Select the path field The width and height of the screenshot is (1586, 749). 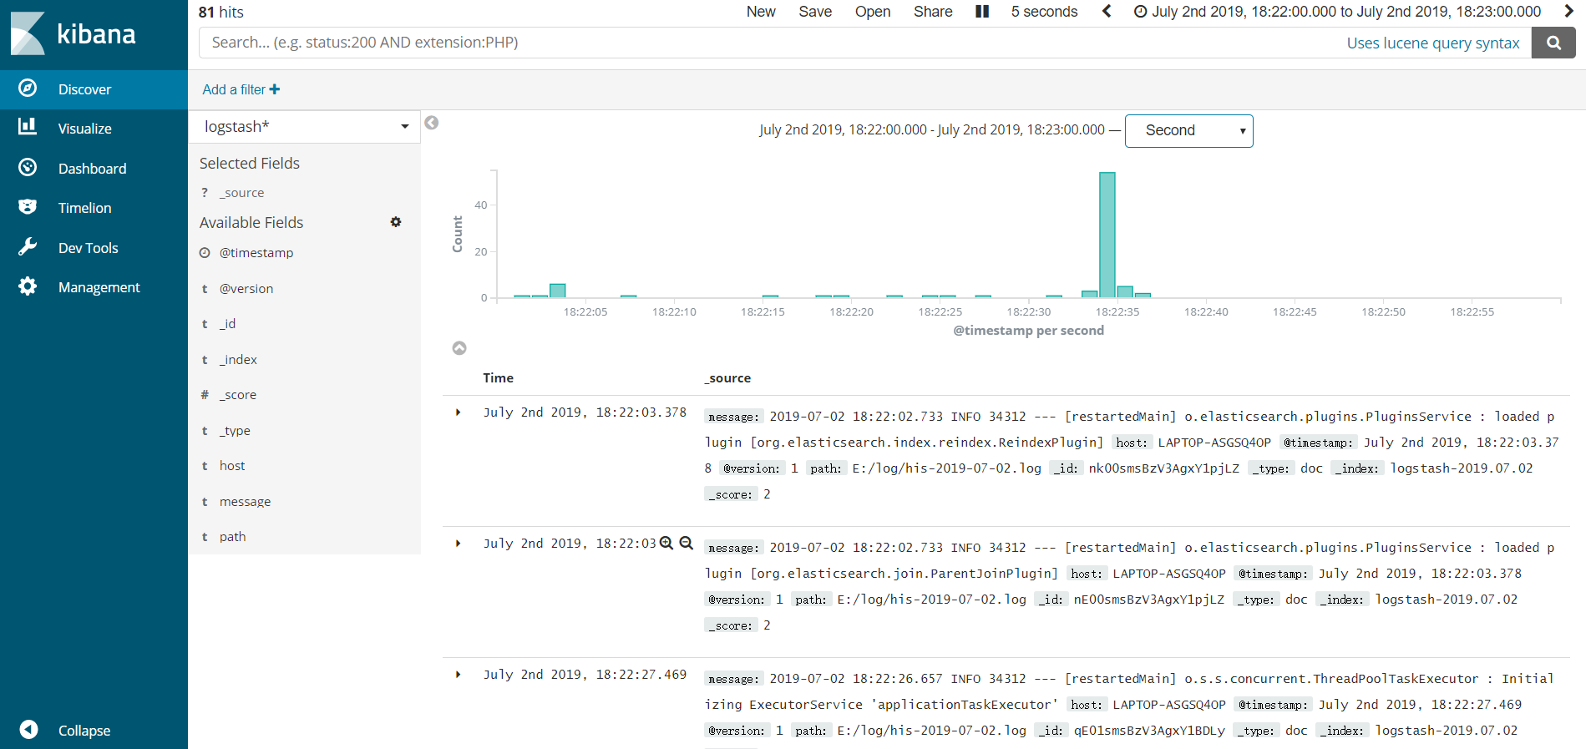pos(232,537)
